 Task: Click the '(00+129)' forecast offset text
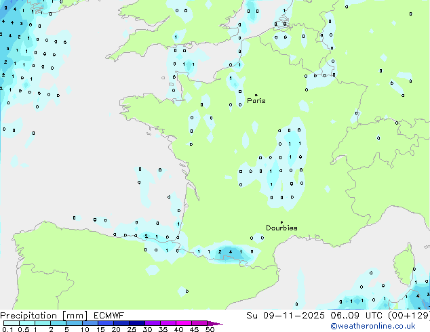click(409, 316)
